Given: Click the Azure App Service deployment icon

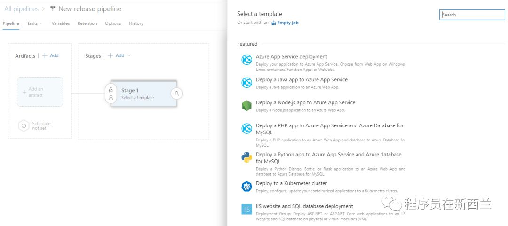Looking at the screenshot, I should point(246,60).
